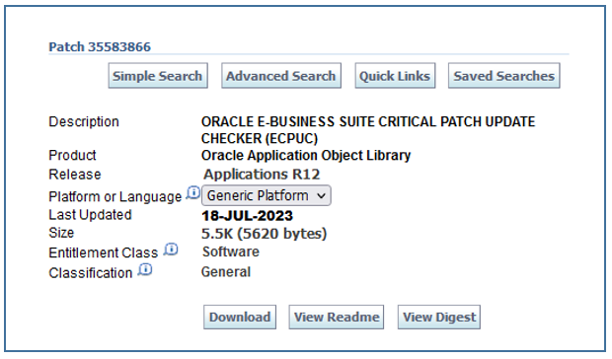Image resolution: width=612 pixels, height=359 pixels.
Task: Click the General classification value
Action: pos(226,272)
